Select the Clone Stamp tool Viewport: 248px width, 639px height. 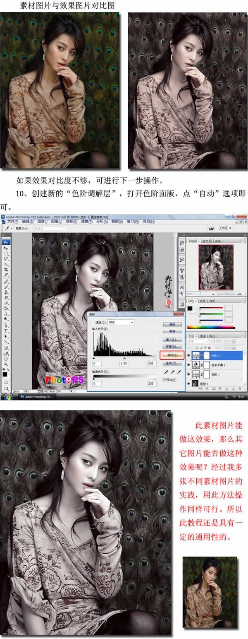tap(6, 292)
